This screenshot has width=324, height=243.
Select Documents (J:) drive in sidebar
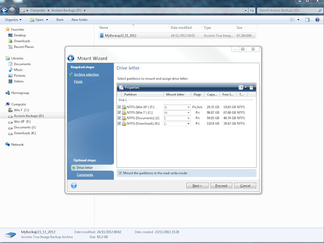click(25, 127)
